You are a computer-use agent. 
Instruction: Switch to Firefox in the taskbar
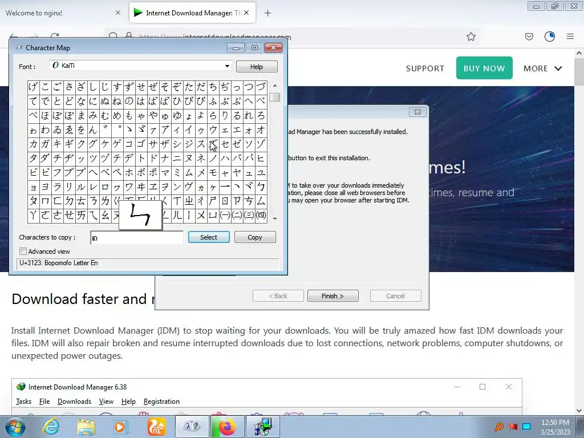coord(228,427)
